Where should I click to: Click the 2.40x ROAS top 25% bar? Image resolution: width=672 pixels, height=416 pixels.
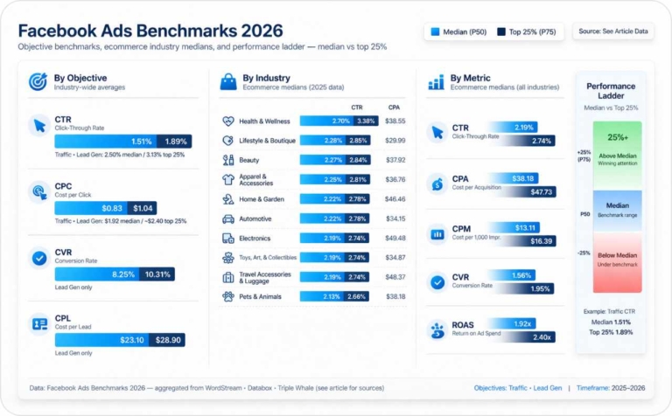(527, 337)
